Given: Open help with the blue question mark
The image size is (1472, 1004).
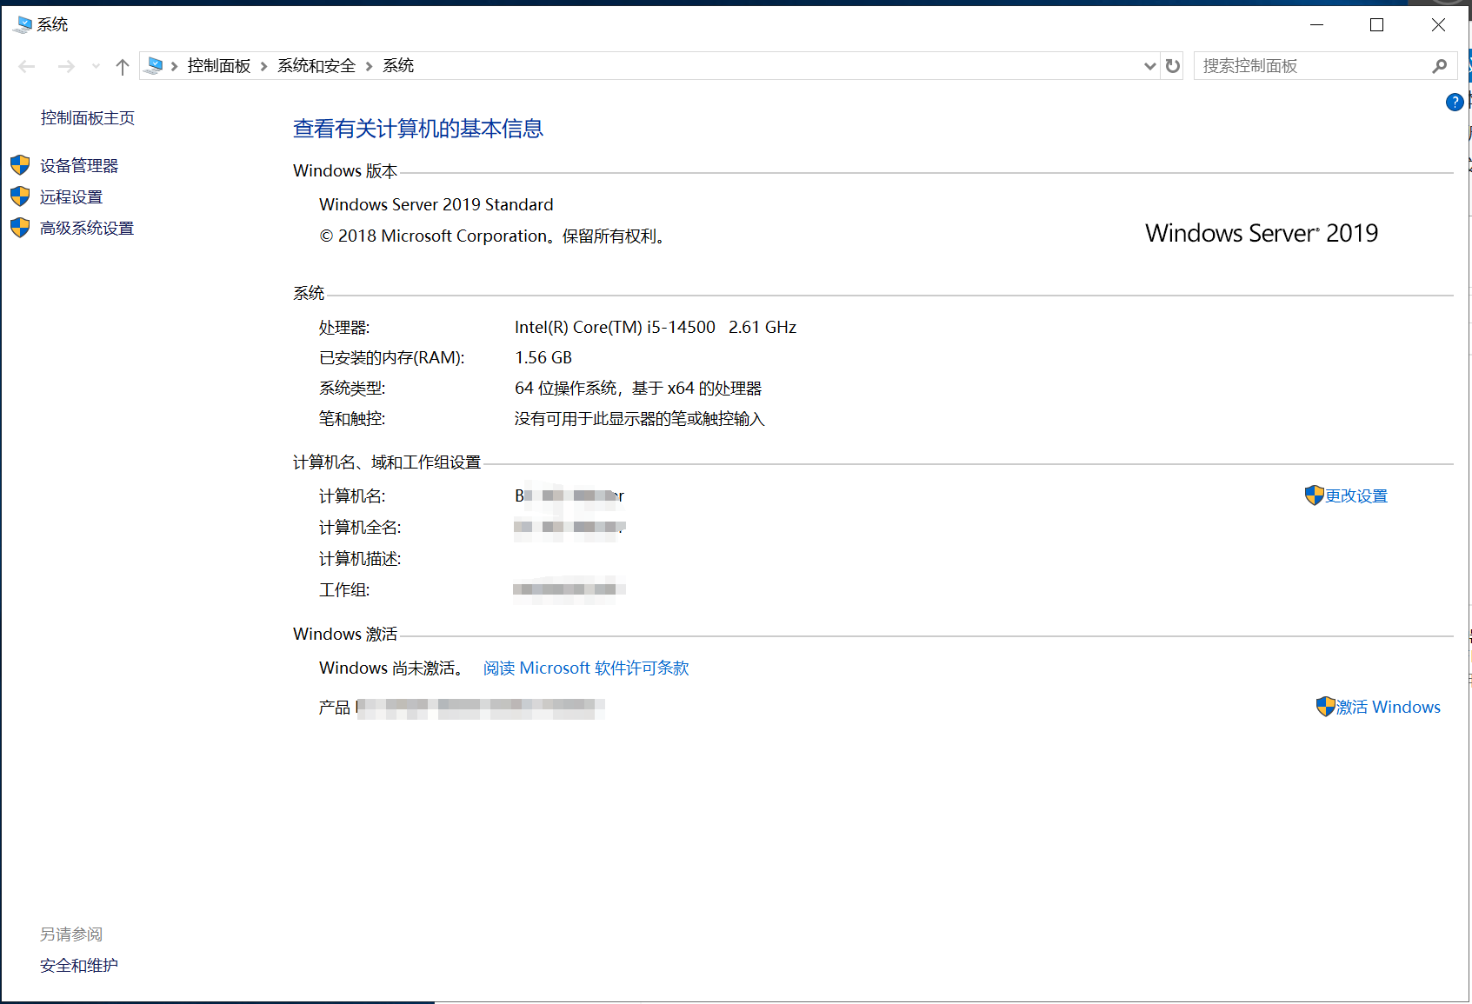Looking at the screenshot, I should click(x=1454, y=103).
